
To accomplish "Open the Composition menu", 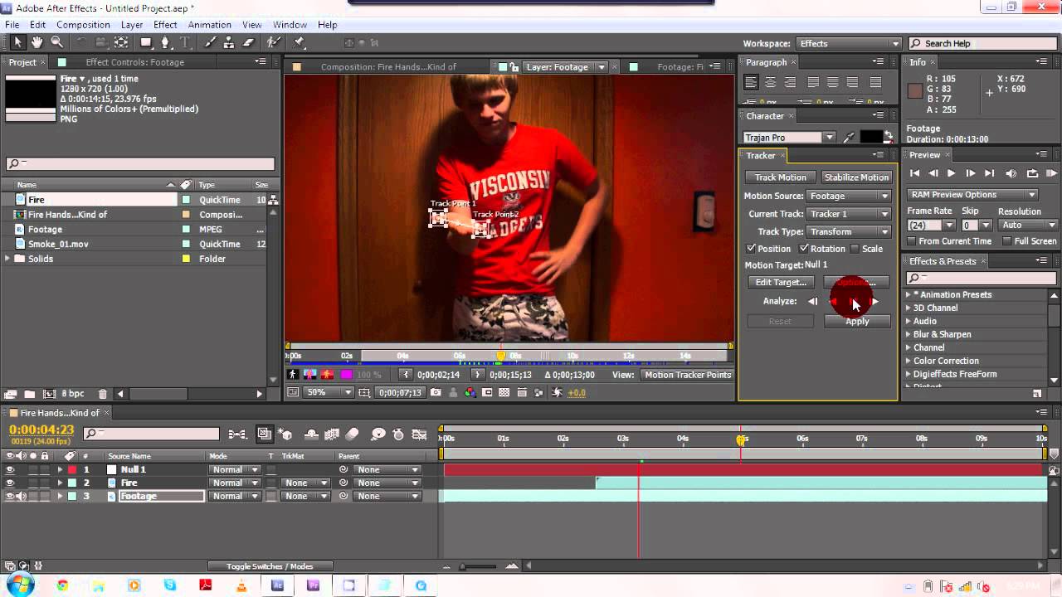I will click(83, 25).
